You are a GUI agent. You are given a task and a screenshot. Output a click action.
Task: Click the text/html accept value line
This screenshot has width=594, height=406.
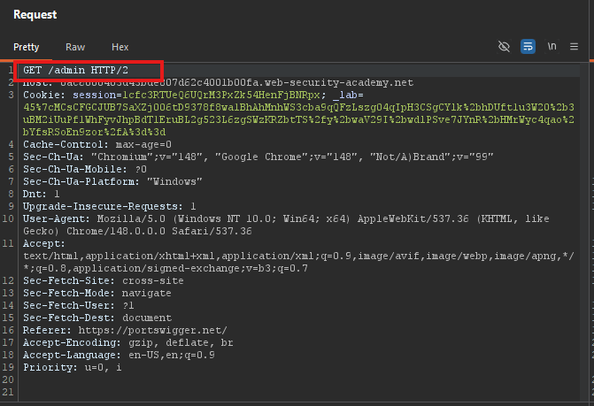[x=298, y=257]
